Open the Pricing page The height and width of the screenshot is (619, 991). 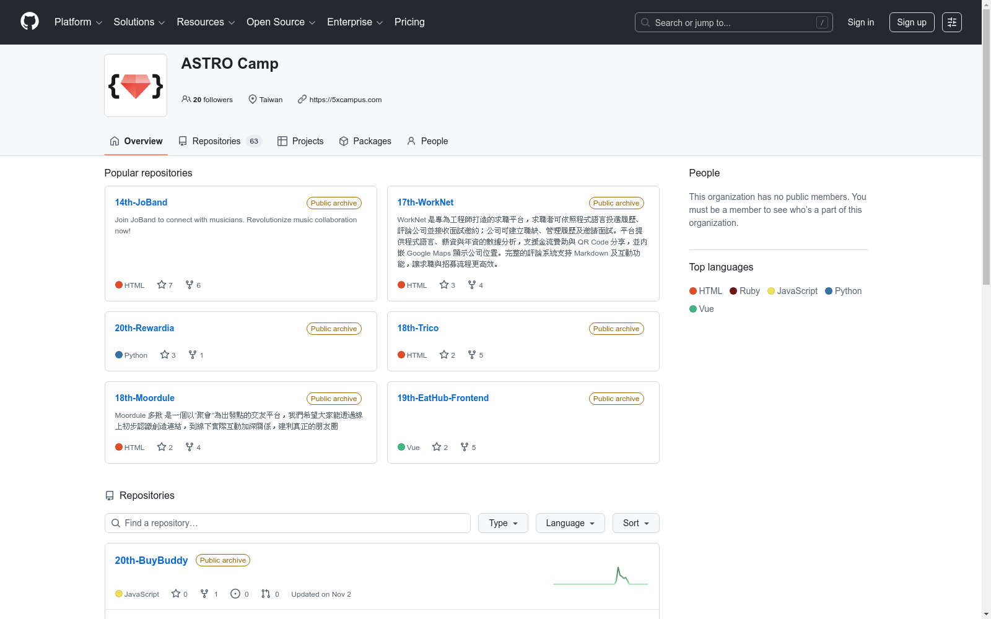409,22
